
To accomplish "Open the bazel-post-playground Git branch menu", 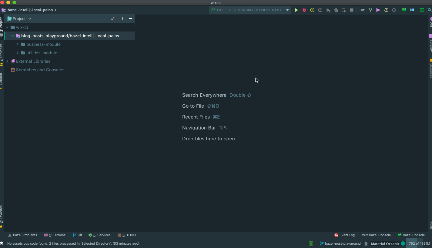I will [340, 243].
